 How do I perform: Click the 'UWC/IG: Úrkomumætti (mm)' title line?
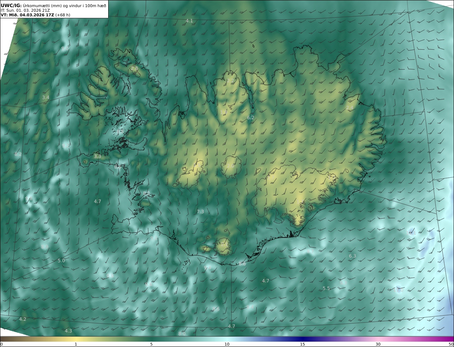click(x=54, y=5)
